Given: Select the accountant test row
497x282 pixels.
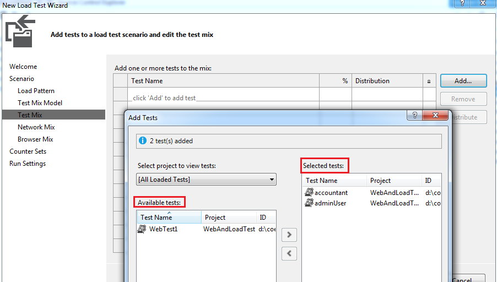Looking at the screenshot, I should pyautogui.click(x=371, y=192).
